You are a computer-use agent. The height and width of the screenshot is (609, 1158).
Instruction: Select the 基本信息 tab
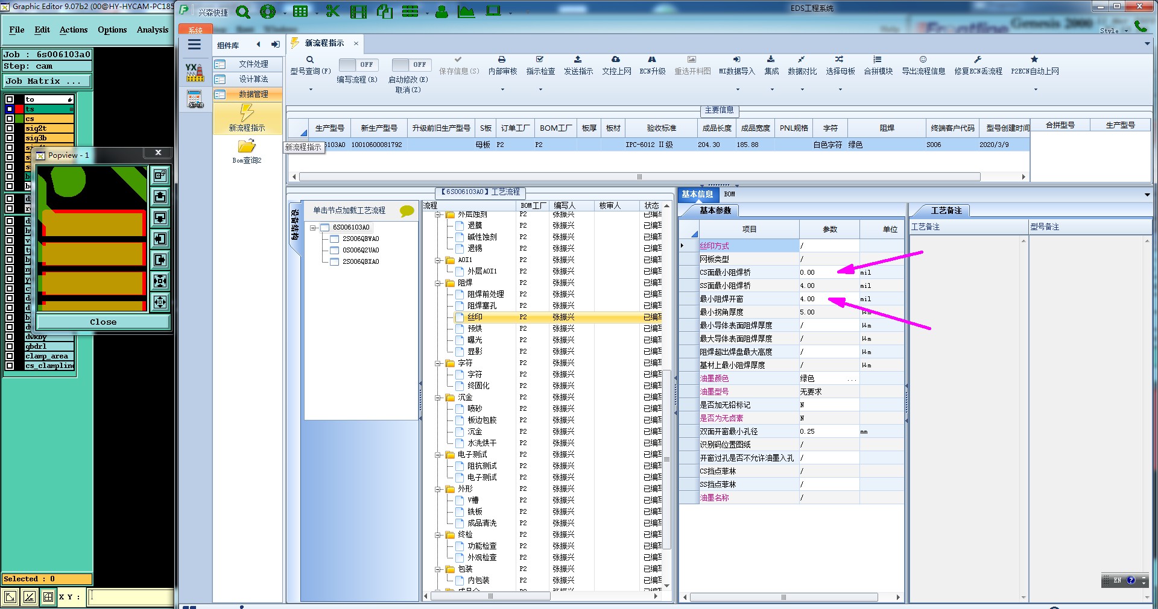(697, 194)
